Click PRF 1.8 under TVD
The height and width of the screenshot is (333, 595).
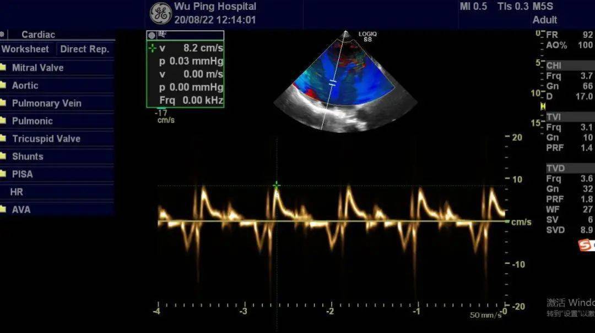570,199
